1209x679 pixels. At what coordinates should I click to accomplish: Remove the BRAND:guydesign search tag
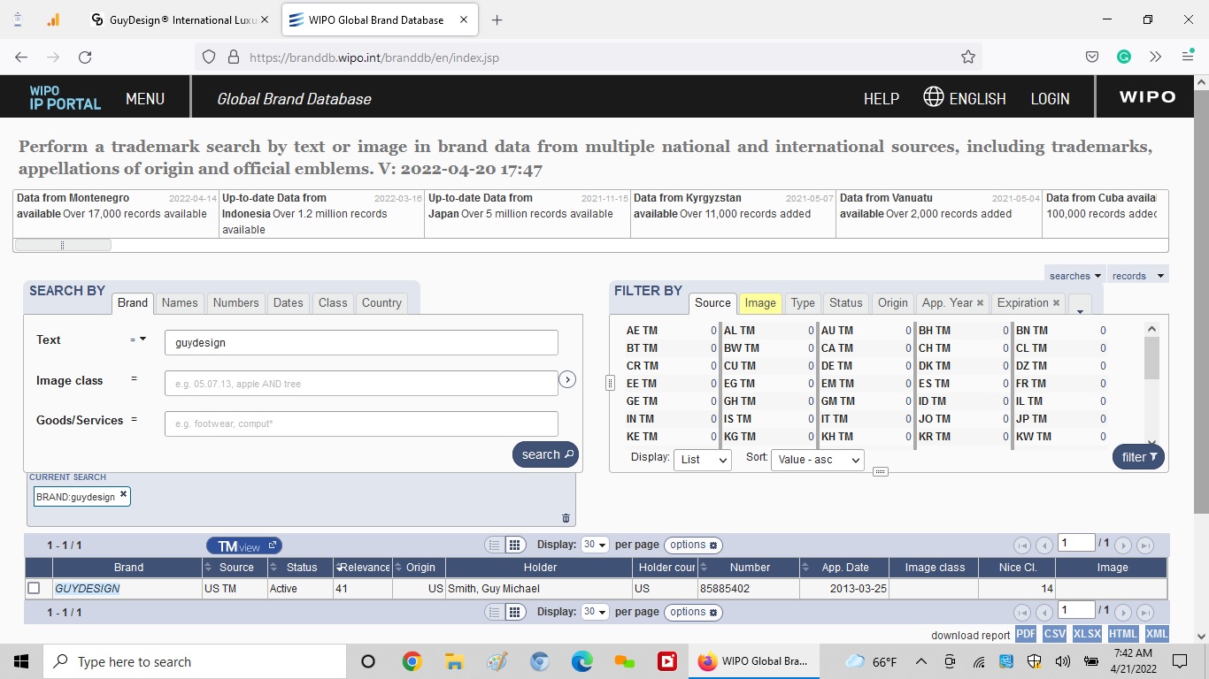pos(123,495)
